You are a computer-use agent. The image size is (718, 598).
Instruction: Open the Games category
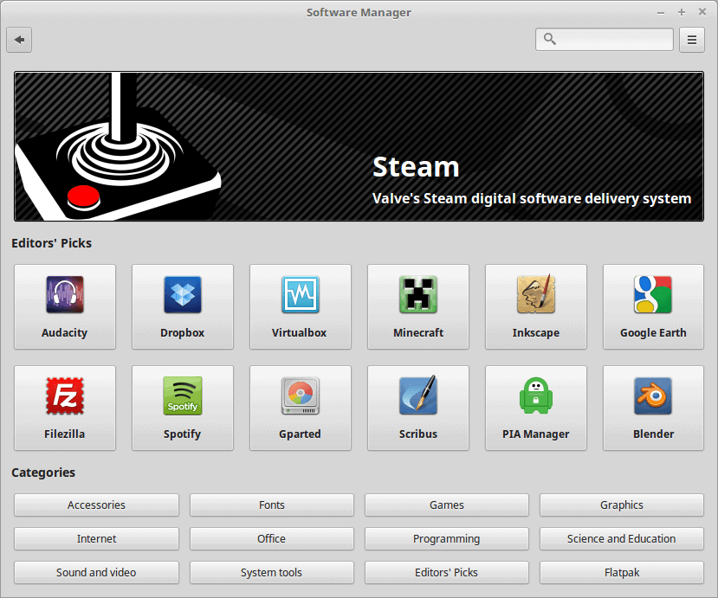(446, 505)
